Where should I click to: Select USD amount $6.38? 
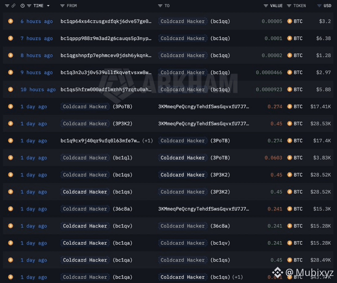(x=324, y=39)
